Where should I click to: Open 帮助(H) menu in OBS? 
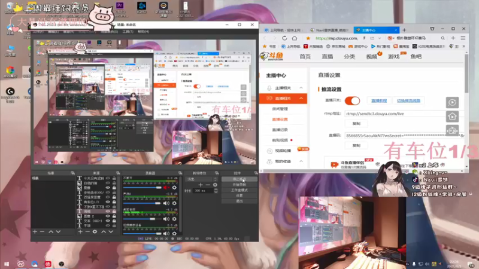pos(143,32)
